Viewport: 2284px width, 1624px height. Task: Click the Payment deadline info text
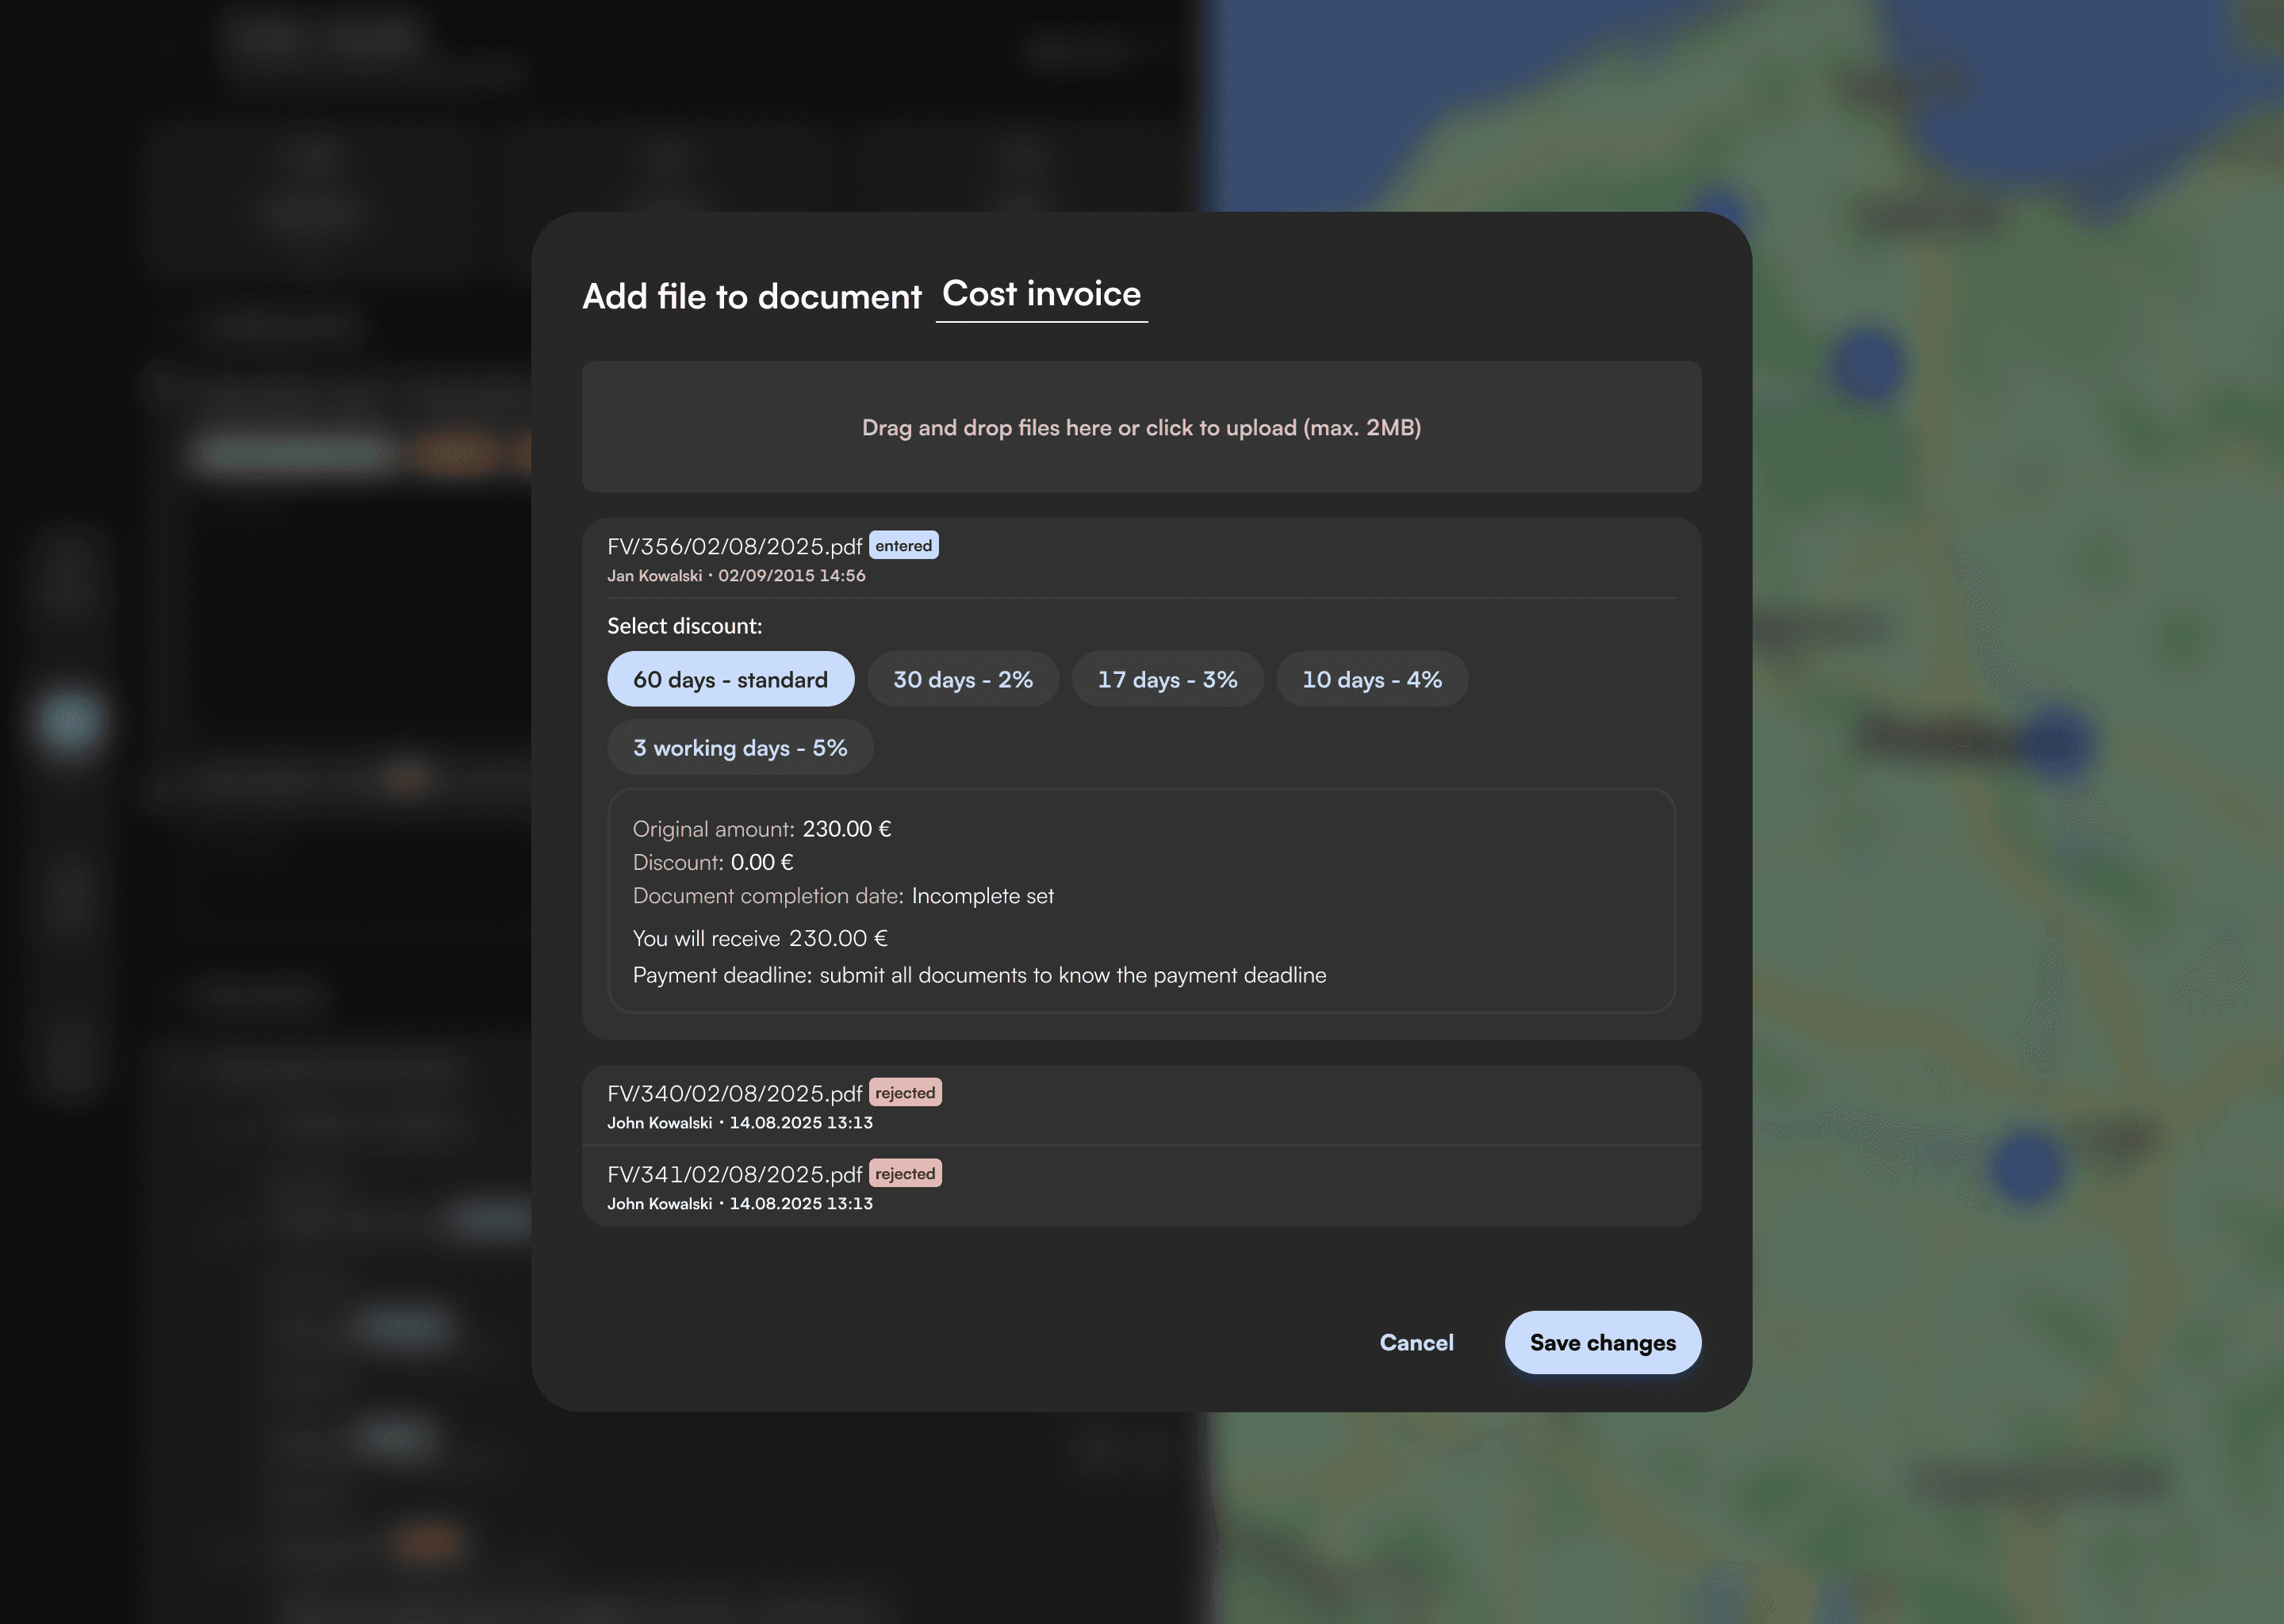[x=979, y=975]
